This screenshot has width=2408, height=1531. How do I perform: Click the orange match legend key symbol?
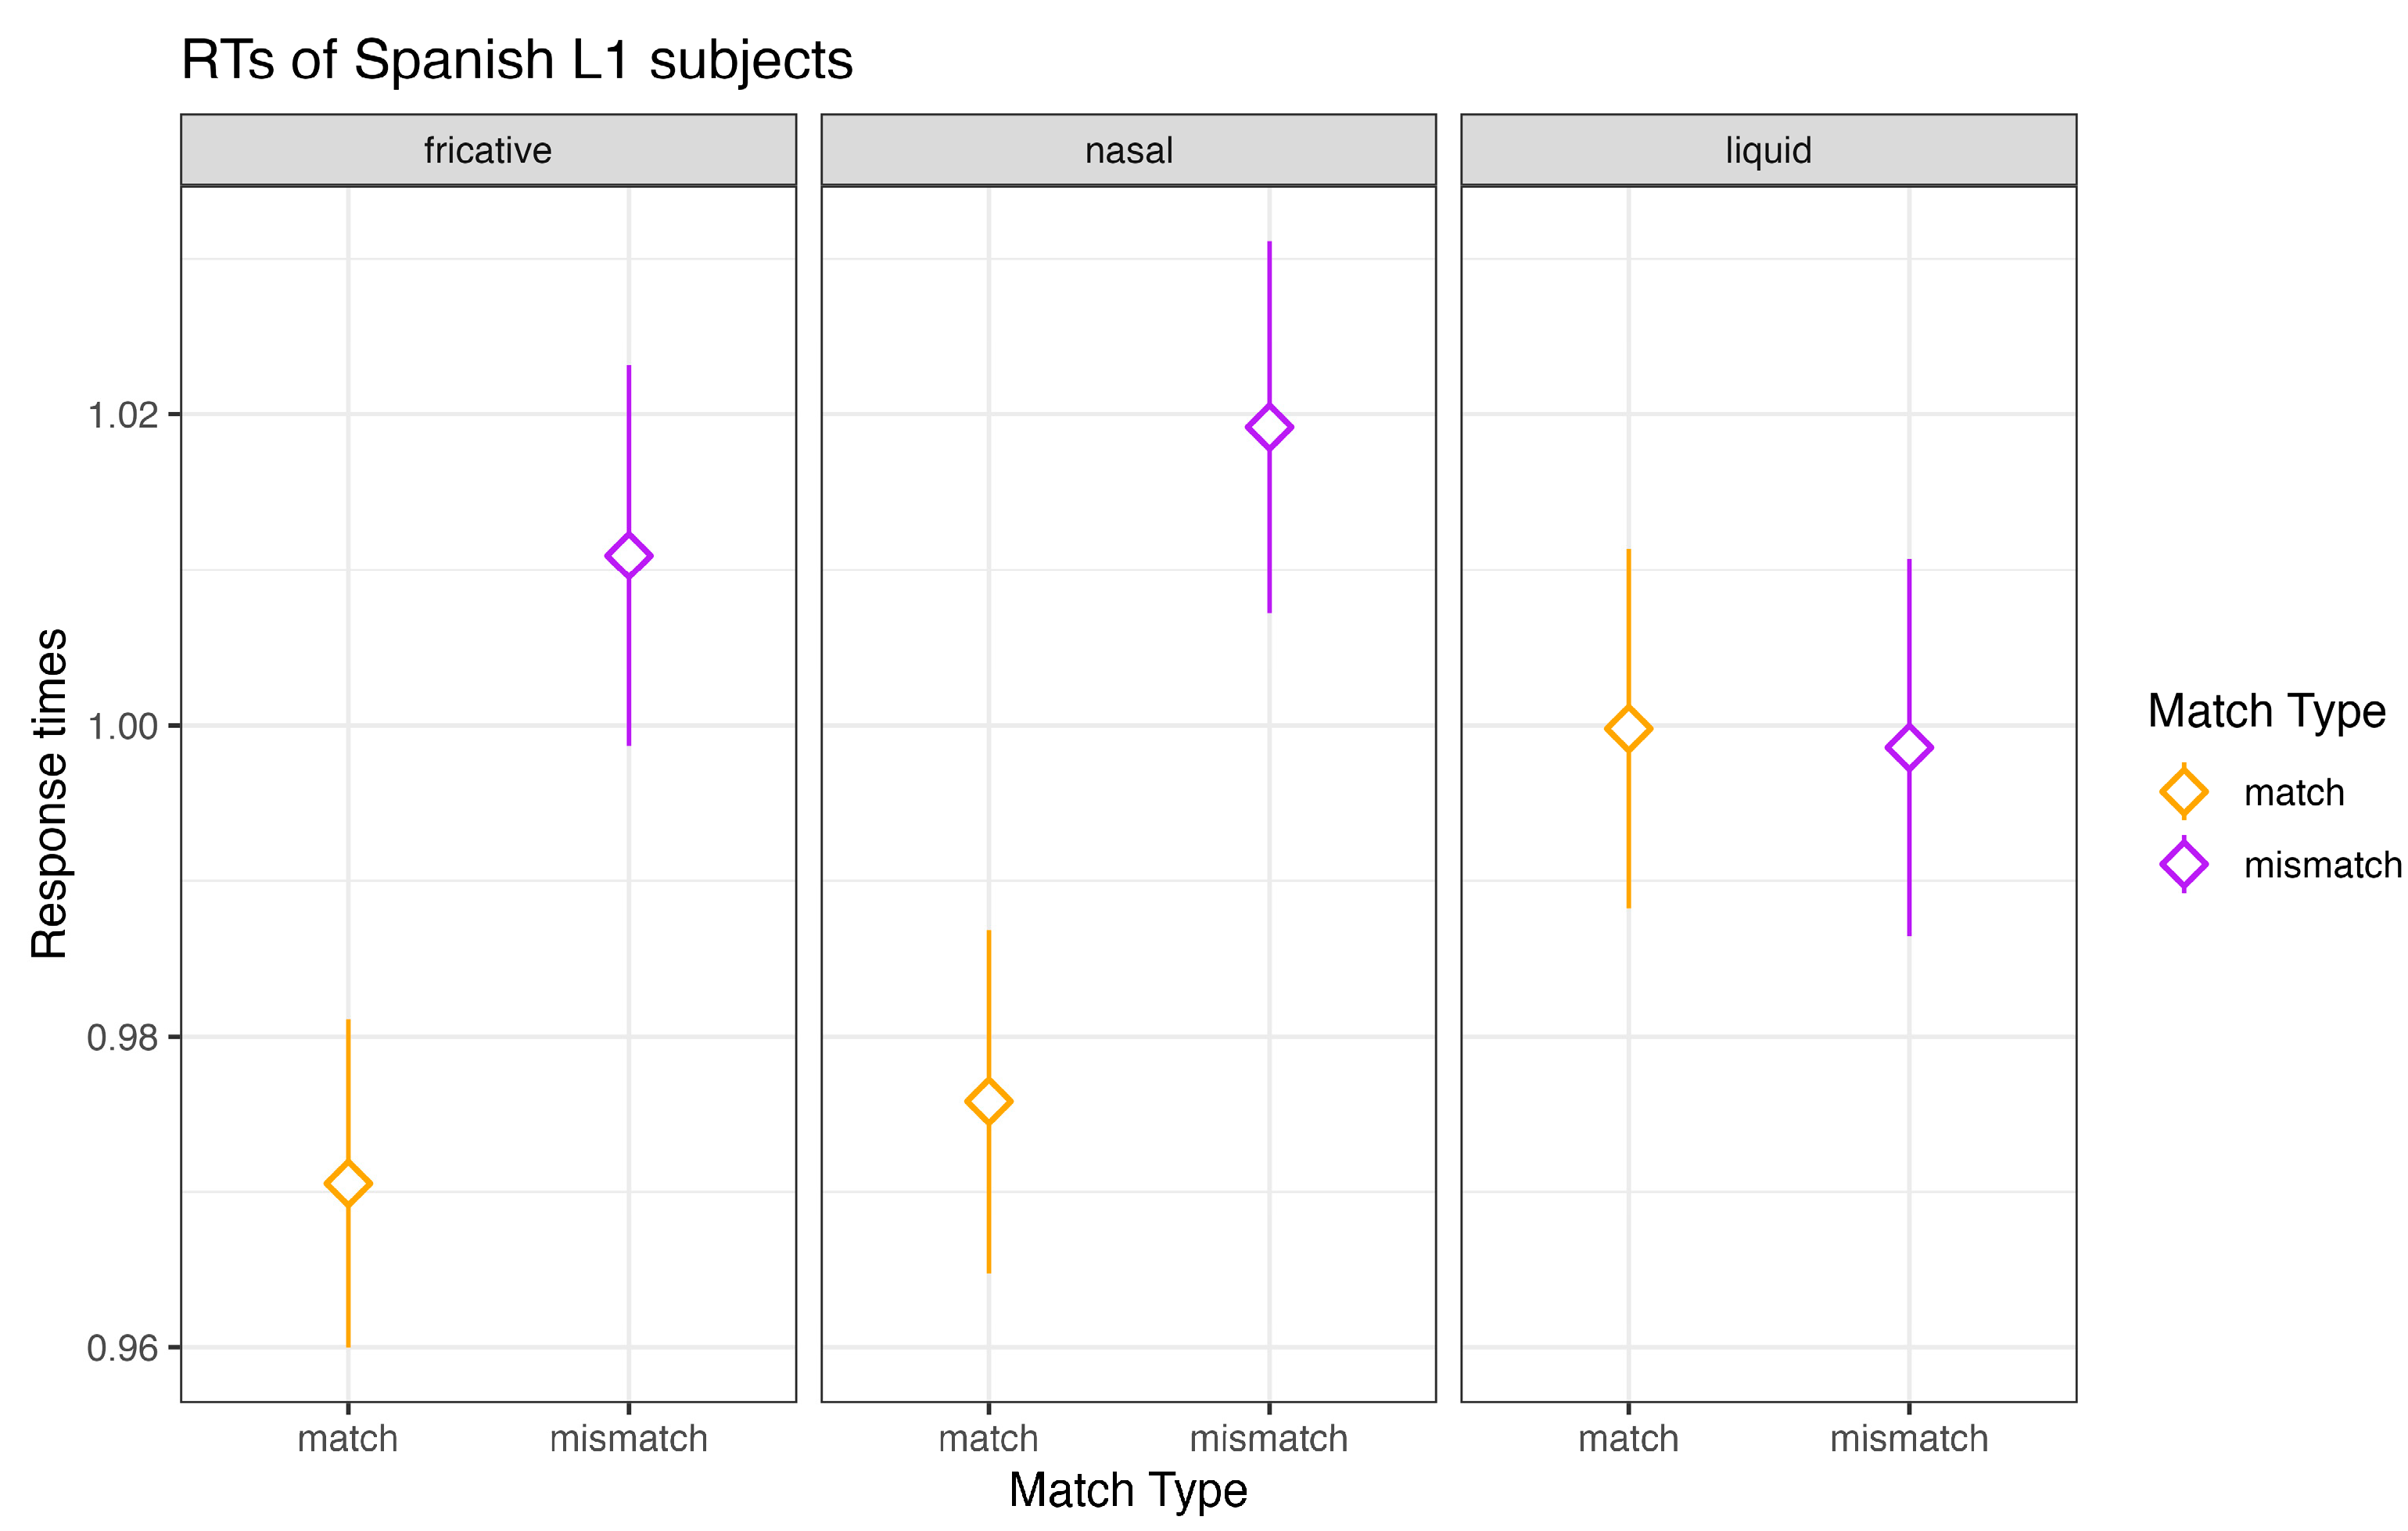pyautogui.click(x=2184, y=792)
